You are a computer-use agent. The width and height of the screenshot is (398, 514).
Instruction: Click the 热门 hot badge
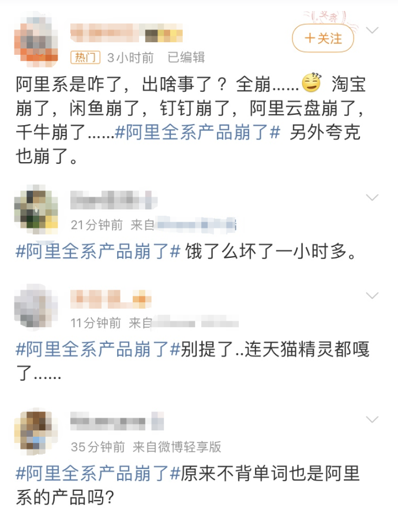click(x=85, y=58)
